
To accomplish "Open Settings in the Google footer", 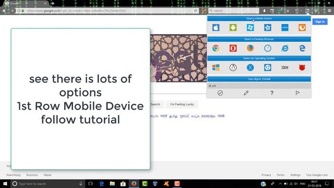I will 295,175.
